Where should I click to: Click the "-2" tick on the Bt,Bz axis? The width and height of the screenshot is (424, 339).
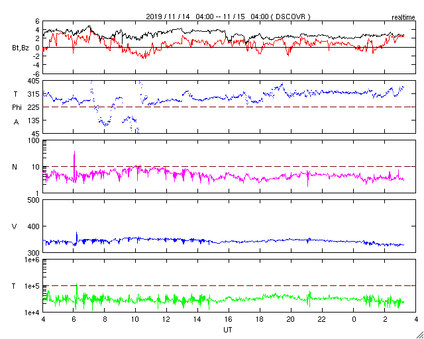coord(36,56)
